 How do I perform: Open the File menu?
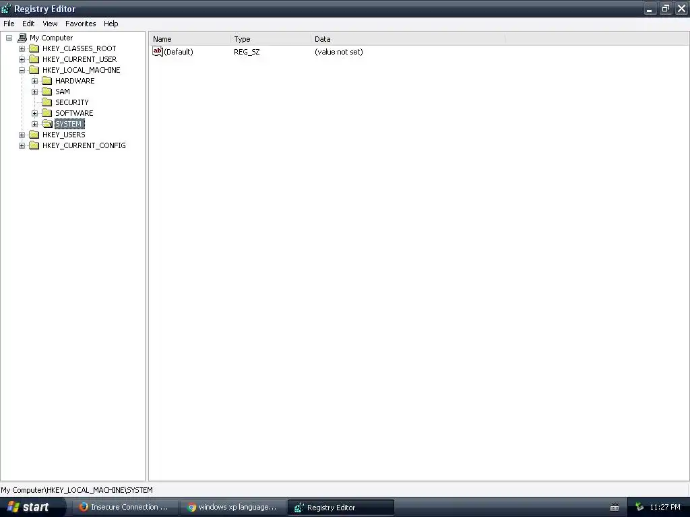click(x=9, y=24)
